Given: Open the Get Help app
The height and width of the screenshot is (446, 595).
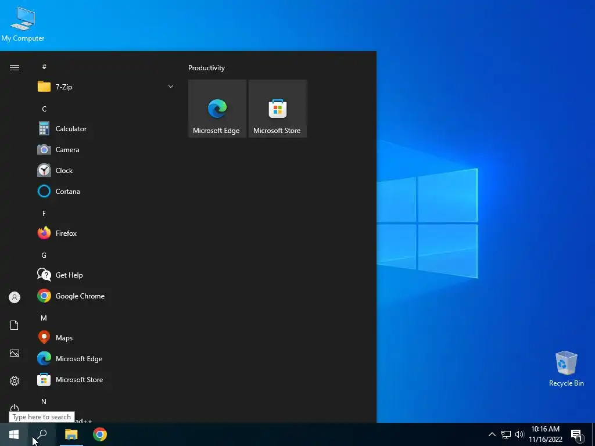Looking at the screenshot, I should coord(106,275).
